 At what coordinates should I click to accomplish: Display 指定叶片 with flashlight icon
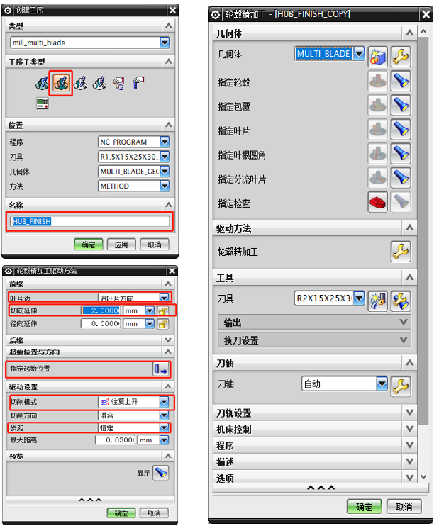[401, 129]
